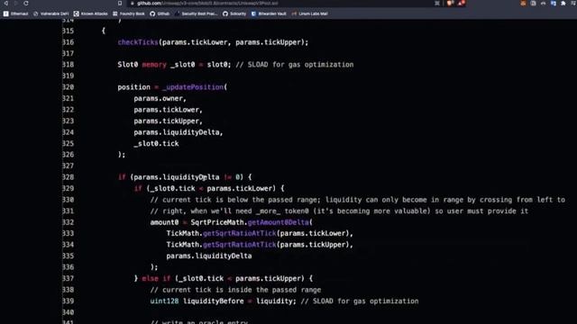Viewport: 577px width, 324px height.
Task: Open Brave Rewards triangle icon
Action: click(461, 4)
